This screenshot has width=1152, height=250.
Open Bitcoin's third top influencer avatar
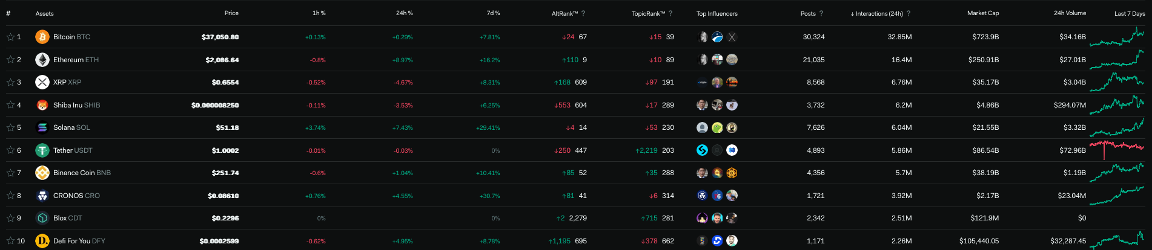[x=732, y=37]
